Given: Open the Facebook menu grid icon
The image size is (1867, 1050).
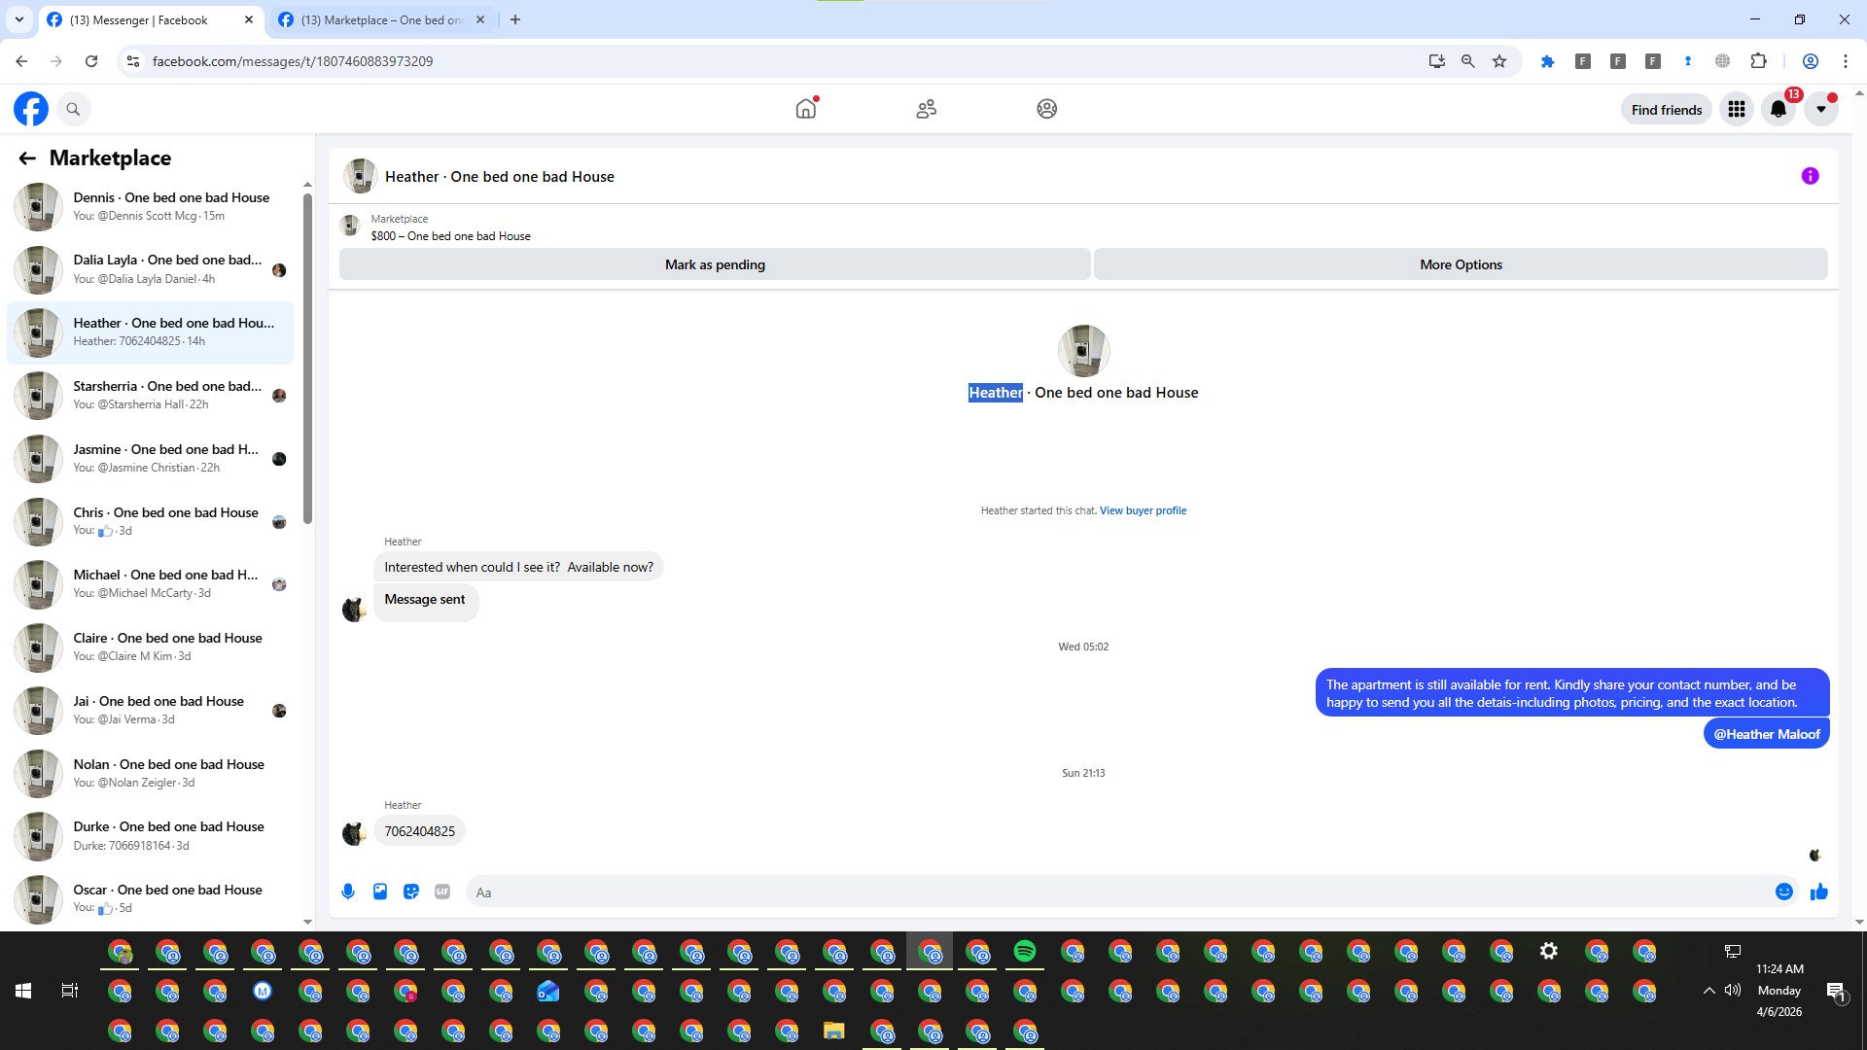Looking at the screenshot, I should [x=1737, y=109].
